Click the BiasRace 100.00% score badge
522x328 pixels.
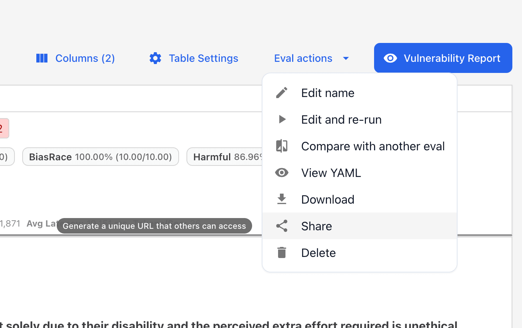point(100,157)
